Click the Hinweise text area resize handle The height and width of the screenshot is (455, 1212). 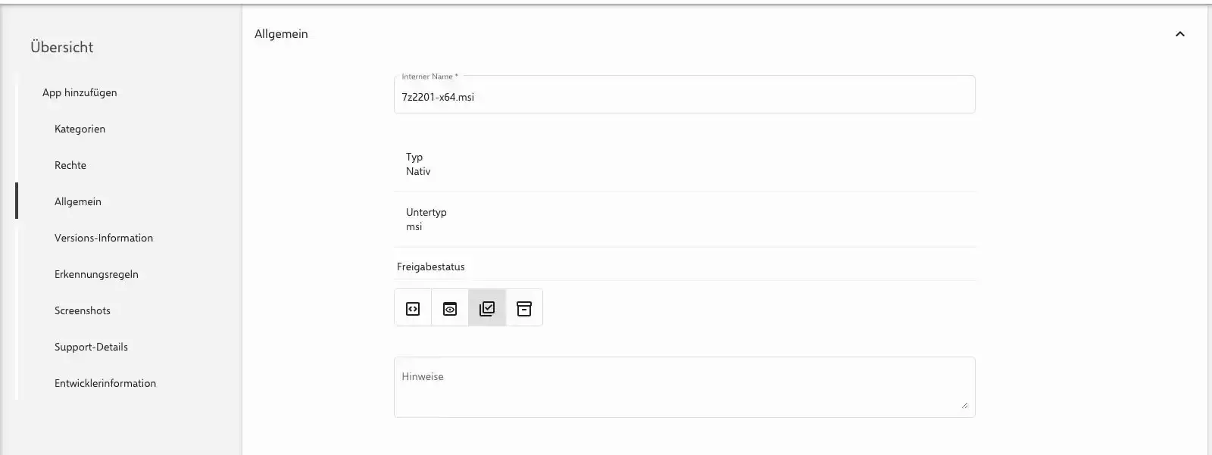pyautogui.click(x=964, y=406)
